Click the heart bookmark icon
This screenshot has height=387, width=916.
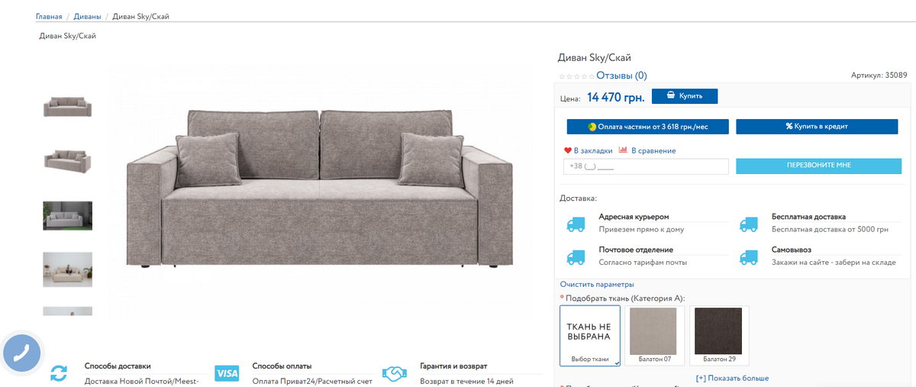pyautogui.click(x=567, y=150)
